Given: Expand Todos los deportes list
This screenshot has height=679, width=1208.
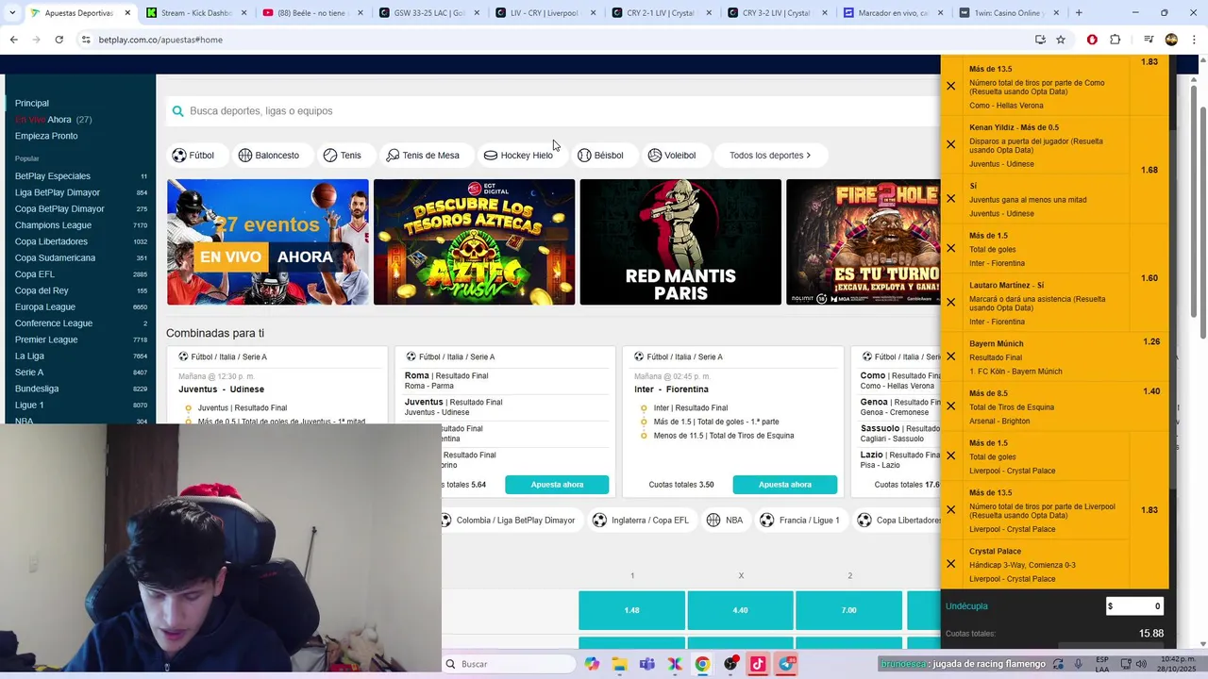Looking at the screenshot, I should coord(770,155).
